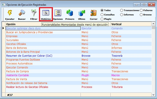The image size is (157, 99).
Task: Click Macros cell in Vertical column
Action: 115,75
